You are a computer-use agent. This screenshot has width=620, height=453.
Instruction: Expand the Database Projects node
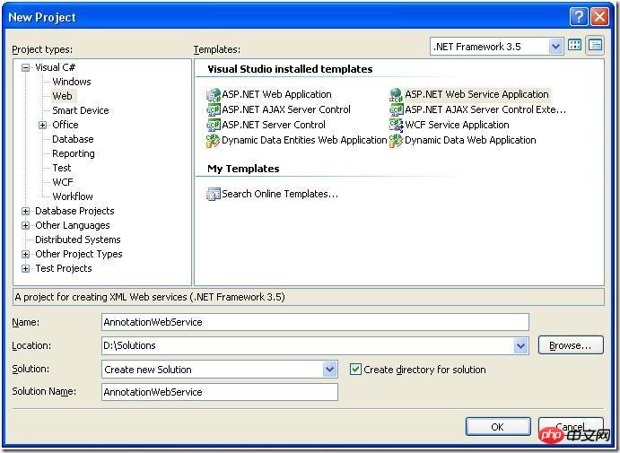pyautogui.click(x=26, y=212)
